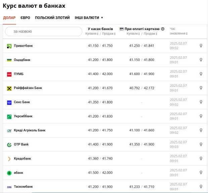Open map pin for ПУМБ

(201, 74)
